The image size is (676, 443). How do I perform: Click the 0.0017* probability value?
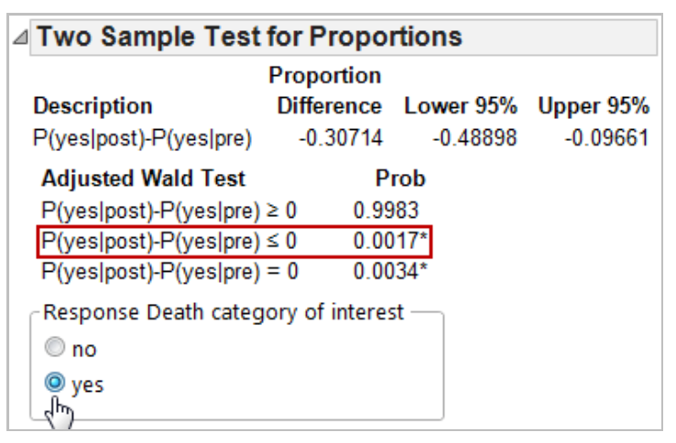pyautogui.click(x=390, y=241)
